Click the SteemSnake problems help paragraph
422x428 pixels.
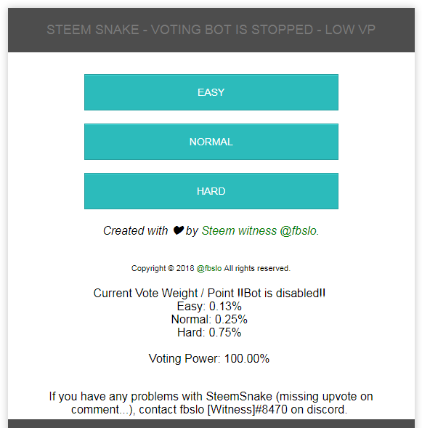coord(211,403)
